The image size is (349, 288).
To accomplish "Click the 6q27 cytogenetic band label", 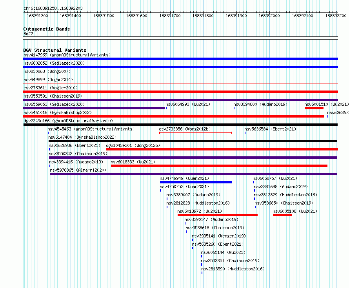I will (28, 34).
